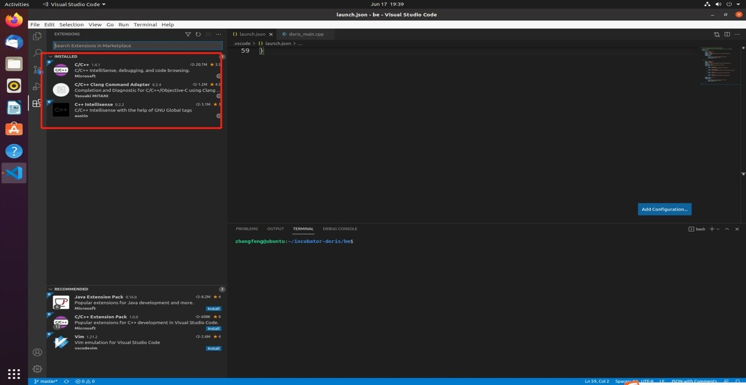Click the Refresh extensions icon
This screenshot has height=385, width=746.
point(198,34)
